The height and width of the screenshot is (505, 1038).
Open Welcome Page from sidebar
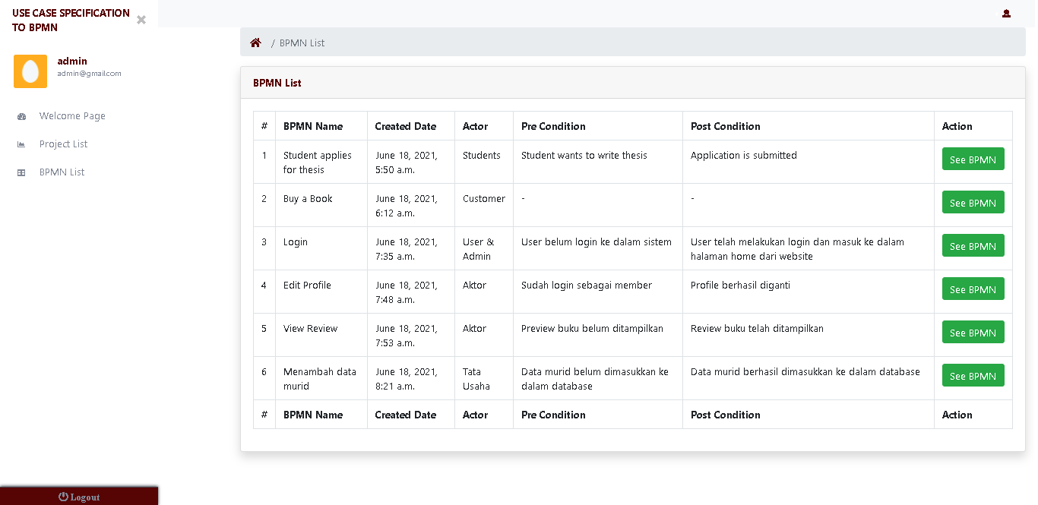pos(72,116)
